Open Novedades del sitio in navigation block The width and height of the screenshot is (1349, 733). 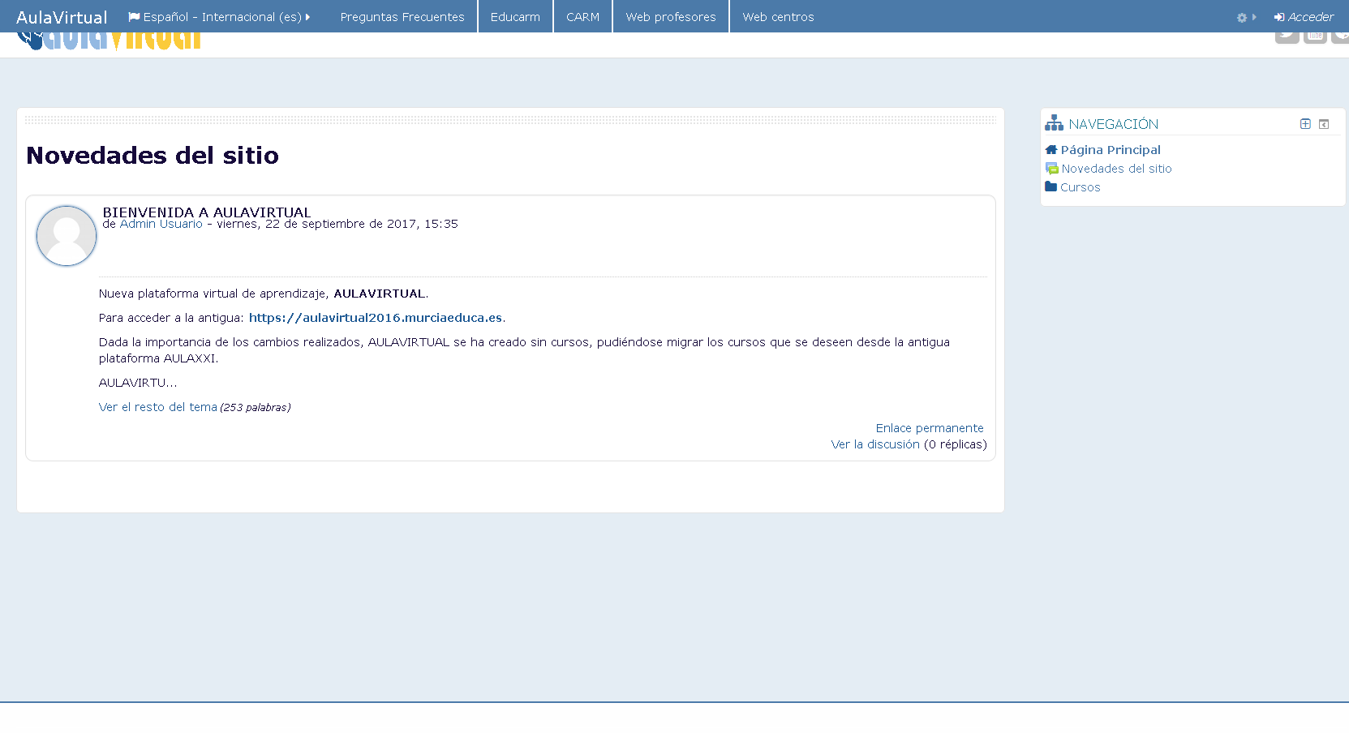point(1116,169)
